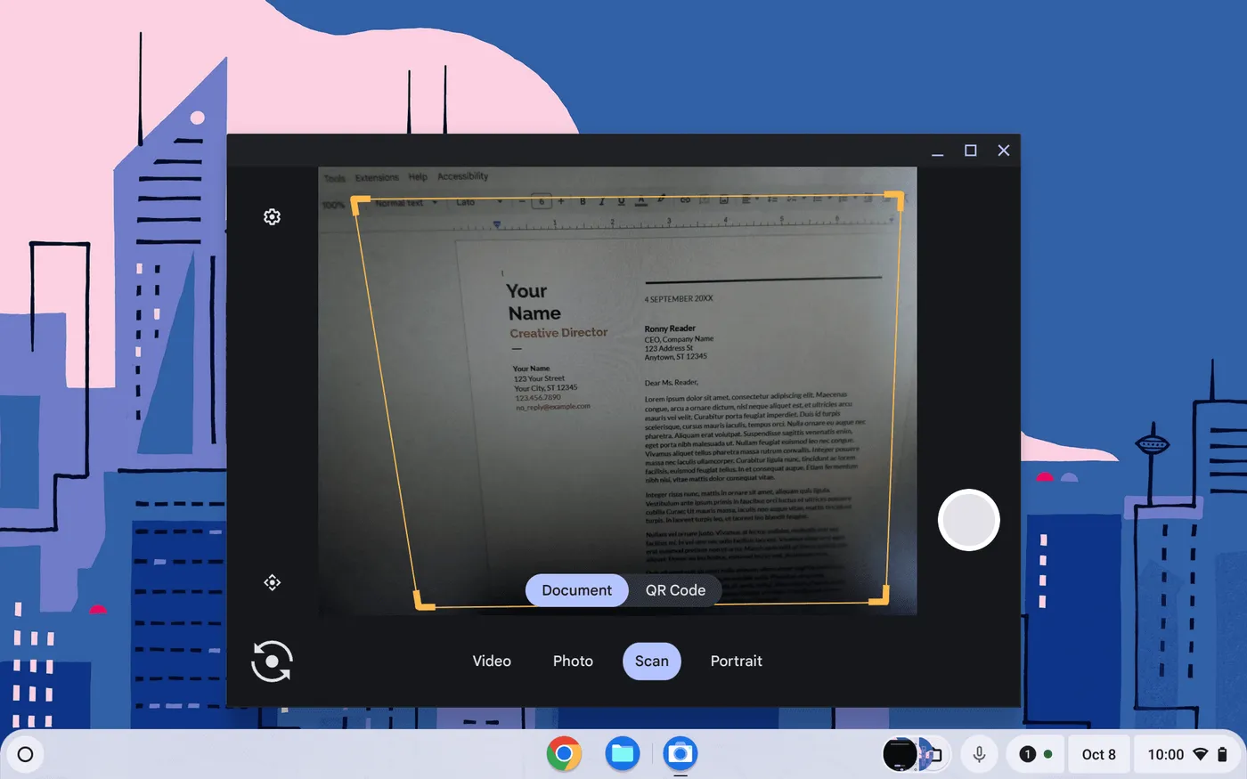Click the top-left orange document corner handle
Viewport: 1247px width, 779px height.
click(x=359, y=205)
